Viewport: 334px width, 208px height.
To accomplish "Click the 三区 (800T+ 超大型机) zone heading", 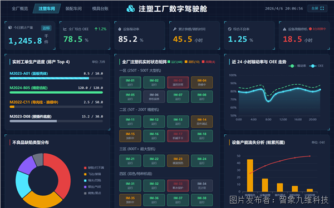I will pyautogui.click(x=137, y=149).
